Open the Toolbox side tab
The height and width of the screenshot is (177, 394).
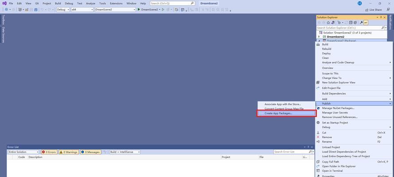(3, 19)
